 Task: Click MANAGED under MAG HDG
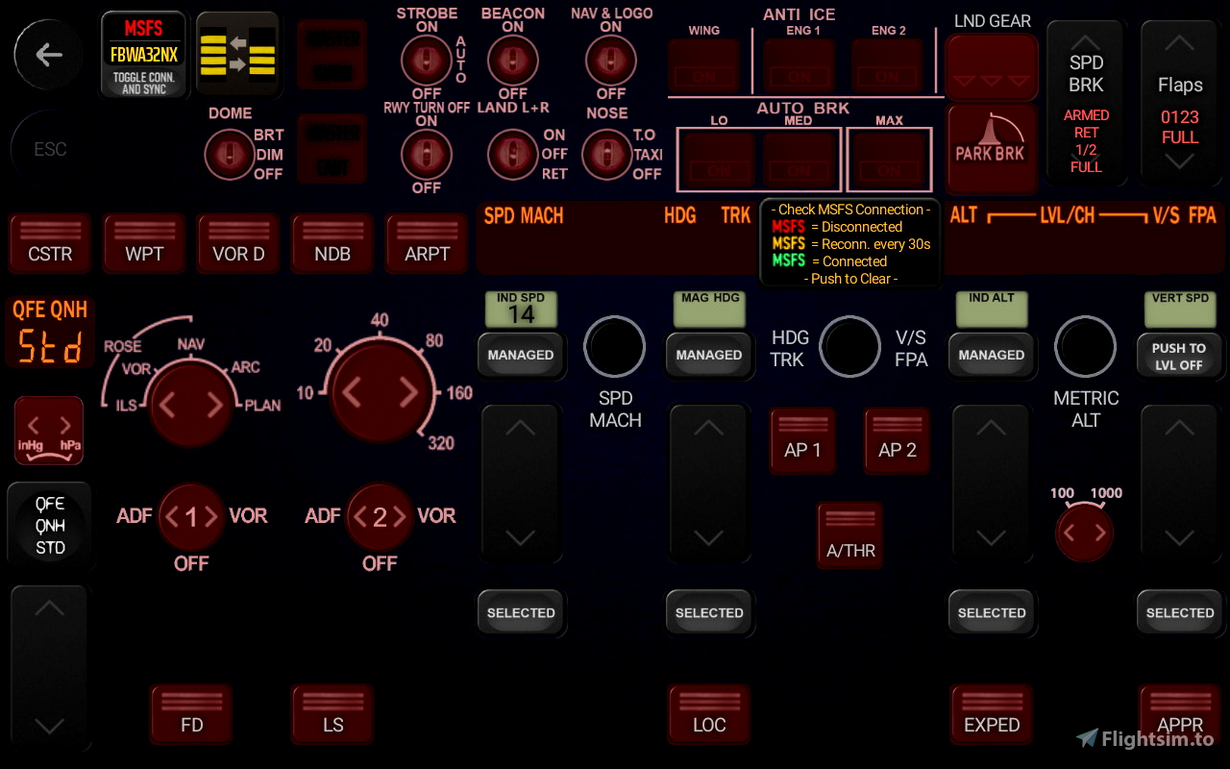point(709,355)
